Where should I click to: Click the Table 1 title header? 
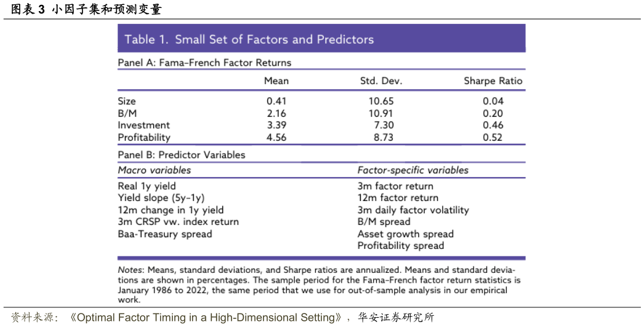point(249,39)
